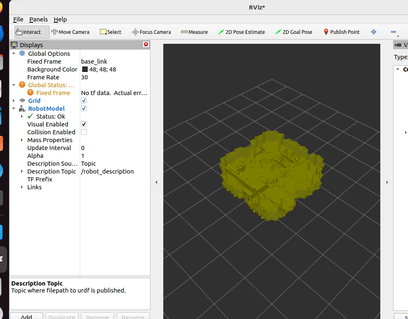Viewport: 408px width, 319px height.
Task: Expand the Mass Properties row
Action: (22, 140)
